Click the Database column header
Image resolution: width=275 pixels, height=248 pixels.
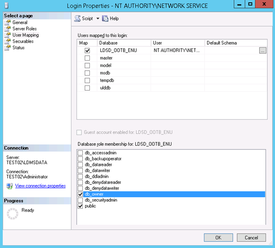tap(124, 43)
